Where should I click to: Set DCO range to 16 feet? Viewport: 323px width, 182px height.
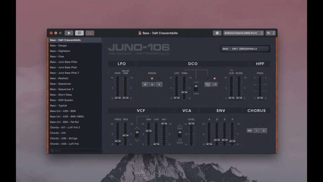pyautogui.click(x=145, y=85)
